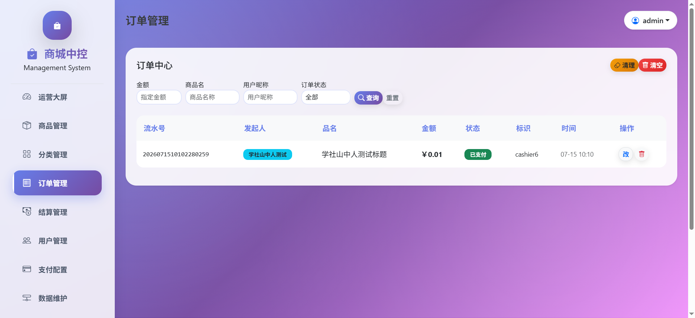Click the small bag icon beside 商城中控
Image resolution: width=695 pixels, height=318 pixels.
32,54
